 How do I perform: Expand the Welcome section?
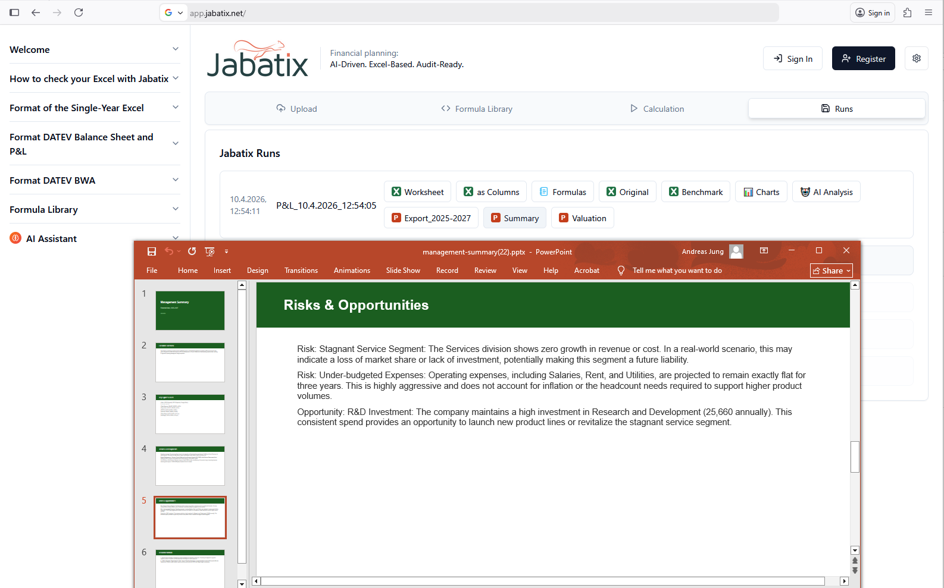click(x=94, y=49)
